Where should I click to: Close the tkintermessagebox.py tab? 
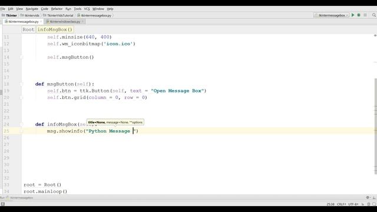click(x=41, y=22)
